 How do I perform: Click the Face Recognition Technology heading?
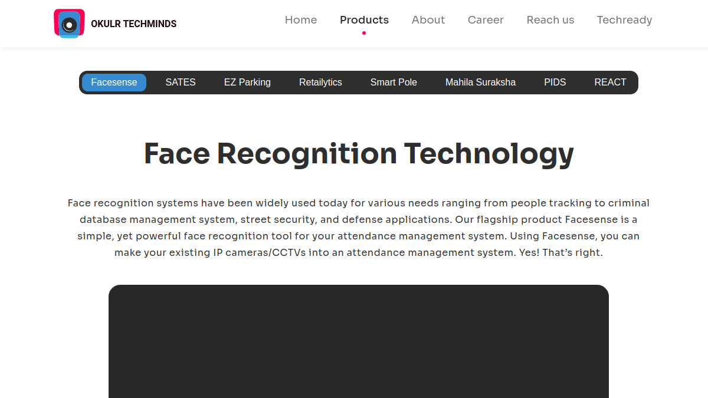click(359, 153)
